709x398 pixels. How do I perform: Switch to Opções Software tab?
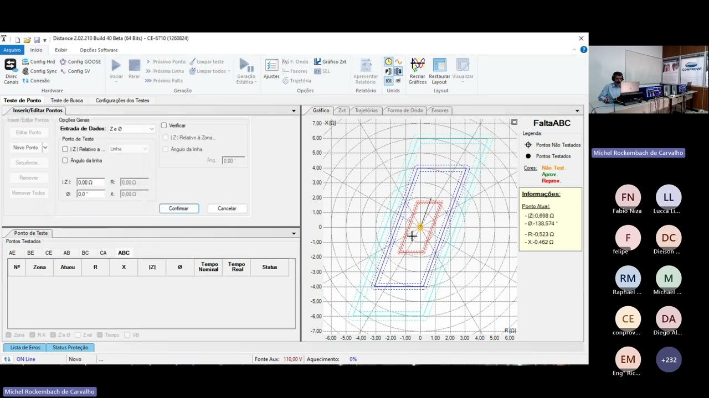pos(99,50)
